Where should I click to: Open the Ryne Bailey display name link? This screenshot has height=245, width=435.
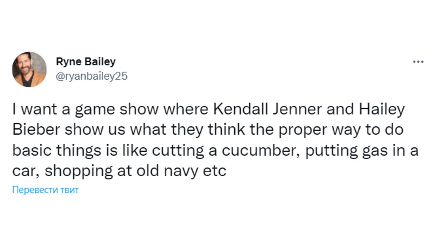(x=86, y=62)
